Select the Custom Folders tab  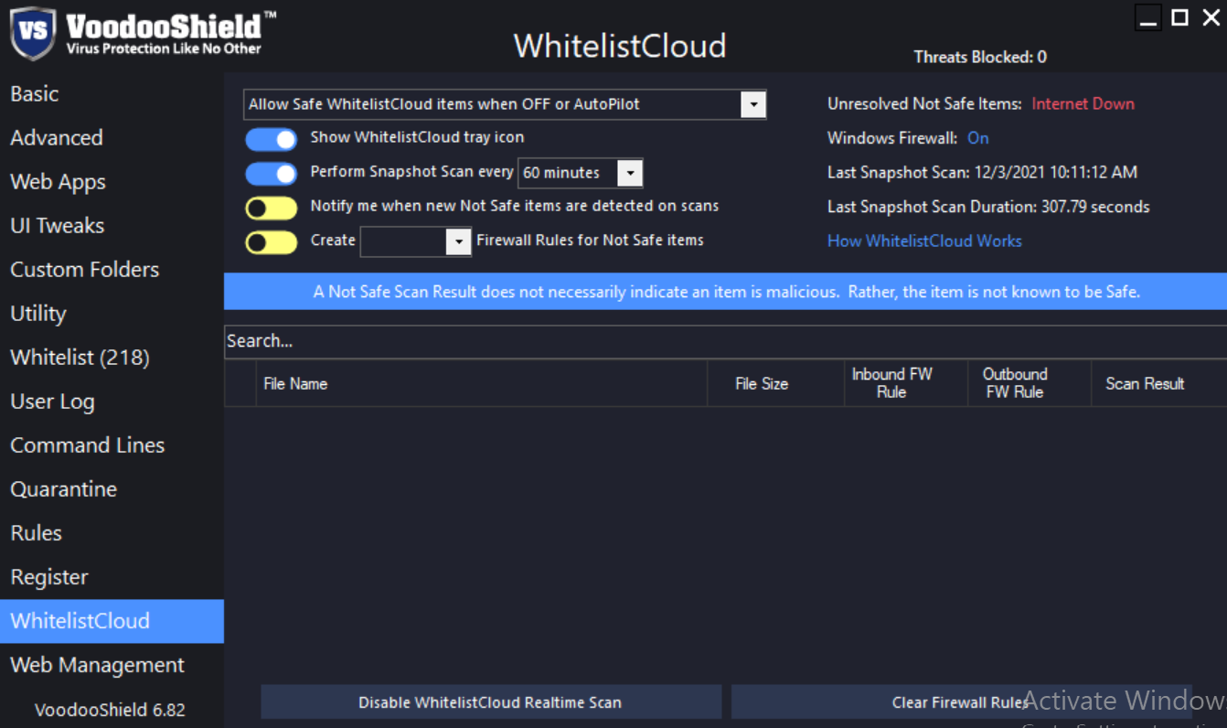pyautogui.click(x=112, y=270)
